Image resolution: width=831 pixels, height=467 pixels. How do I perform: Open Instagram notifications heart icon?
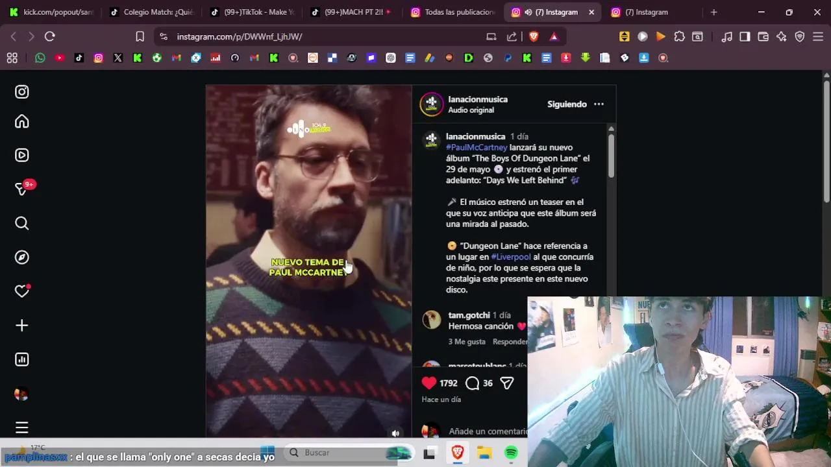(x=22, y=291)
